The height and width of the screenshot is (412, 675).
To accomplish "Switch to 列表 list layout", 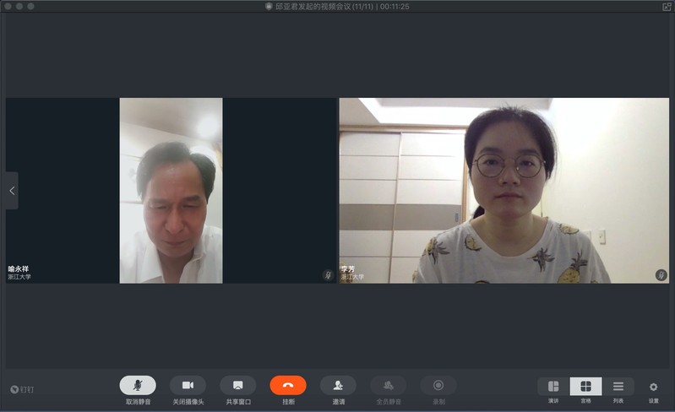I will 618,387.
